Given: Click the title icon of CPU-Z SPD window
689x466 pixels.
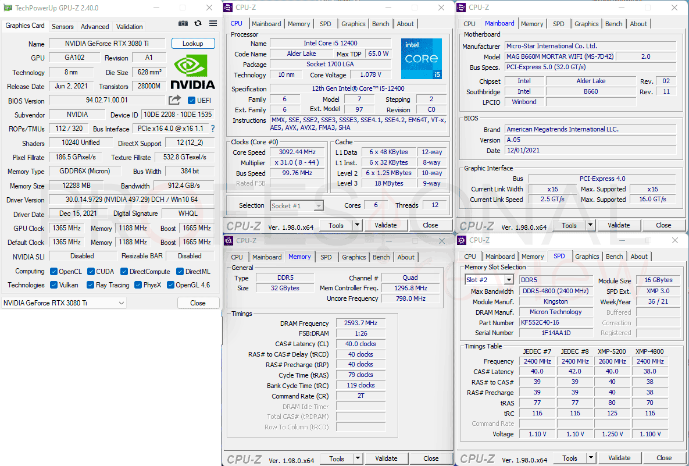Looking at the screenshot, I should click(x=462, y=240).
